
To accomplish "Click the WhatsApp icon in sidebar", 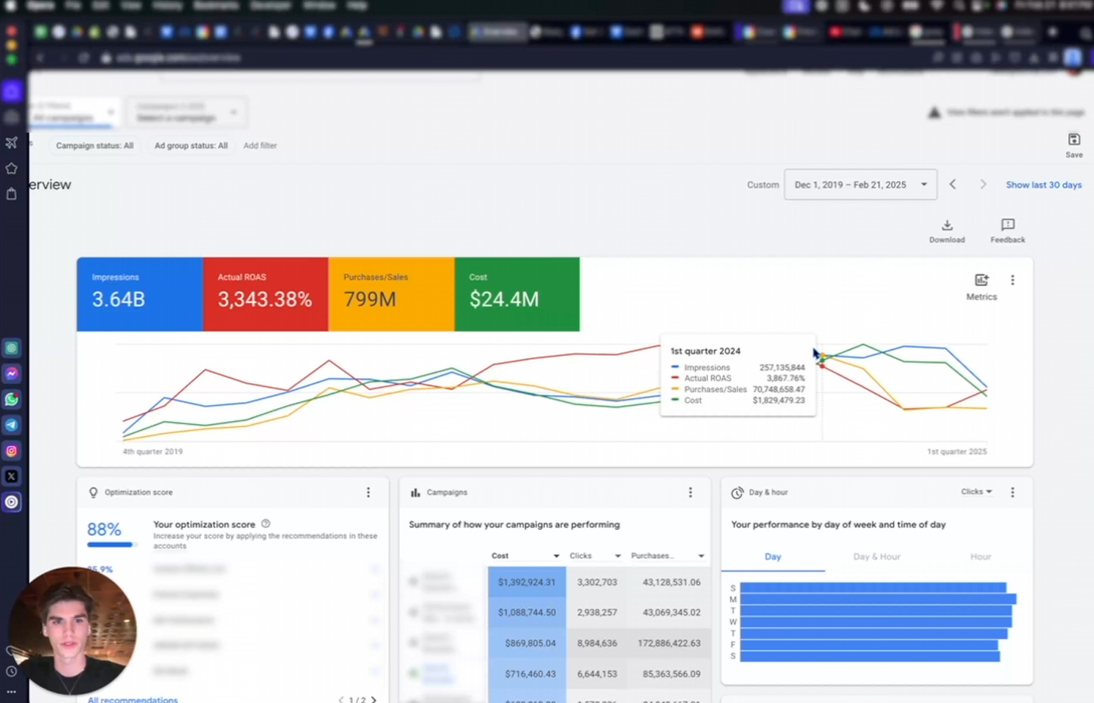I will 12,399.
